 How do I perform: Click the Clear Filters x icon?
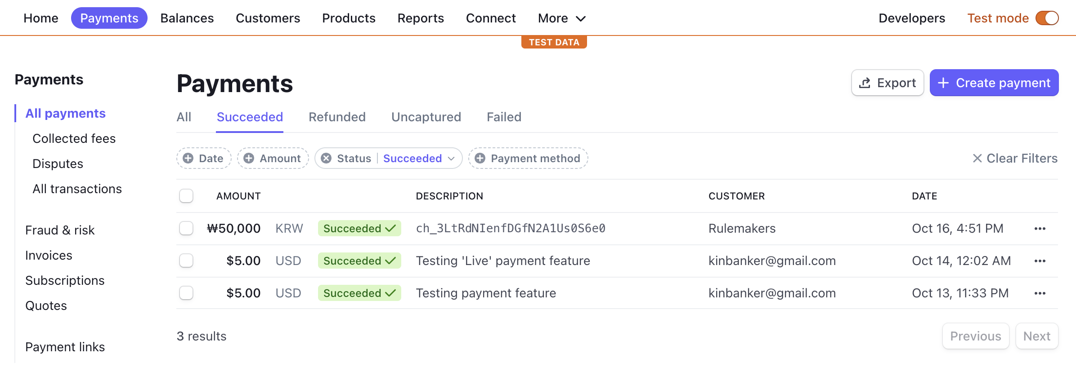pos(977,159)
